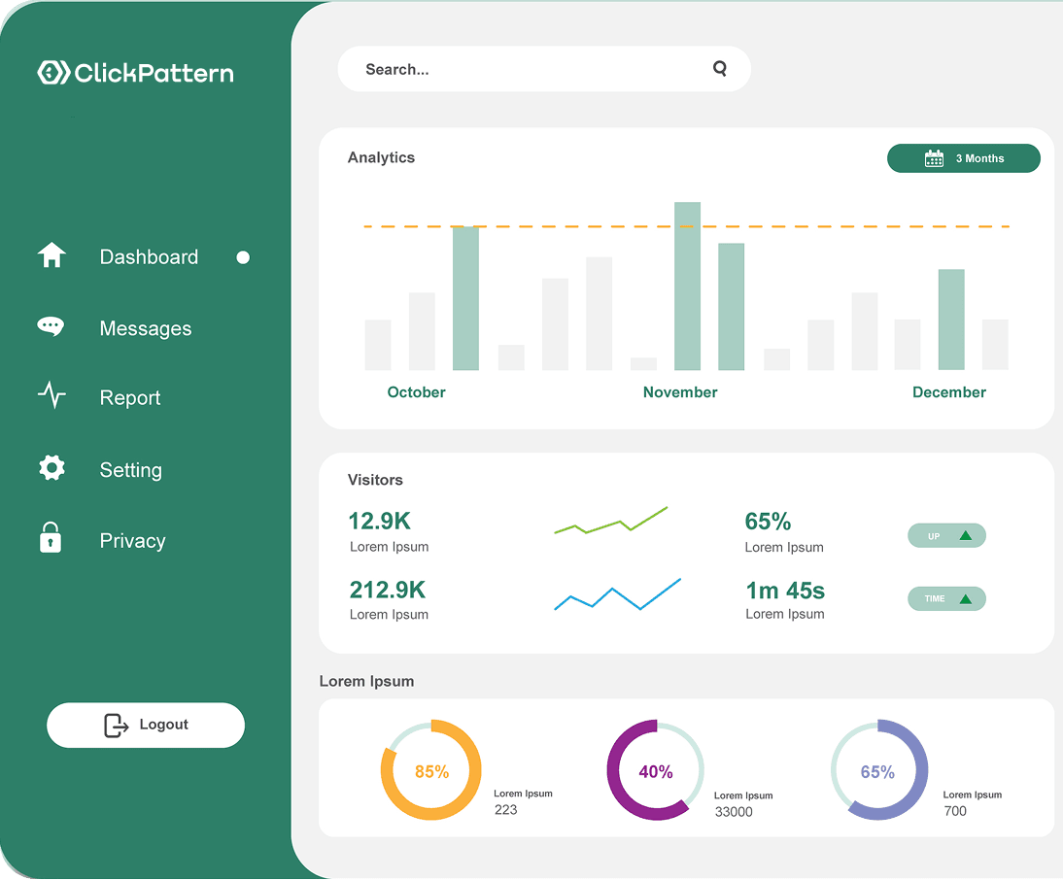Click the magnifier icon in the search bar
The width and height of the screenshot is (1063, 880).
[720, 68]
